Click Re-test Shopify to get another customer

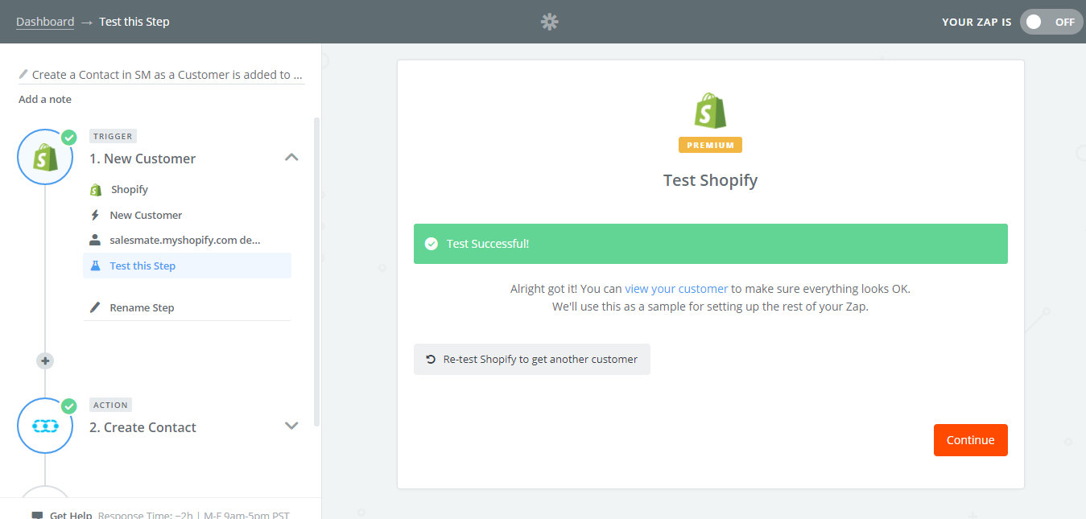532,359
